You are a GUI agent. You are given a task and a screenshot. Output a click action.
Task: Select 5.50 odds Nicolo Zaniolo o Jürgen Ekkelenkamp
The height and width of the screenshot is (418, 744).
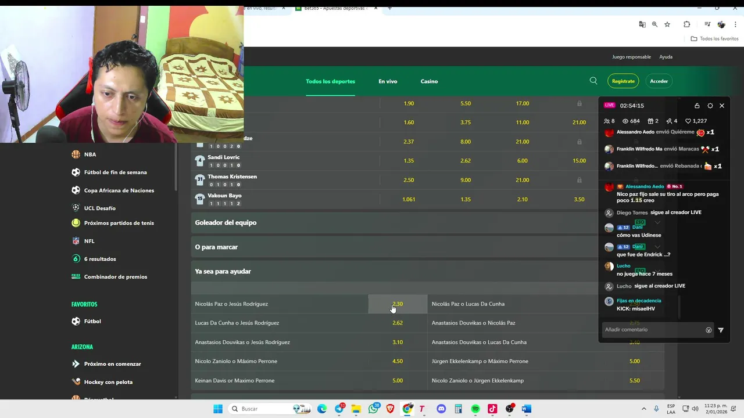635,380
